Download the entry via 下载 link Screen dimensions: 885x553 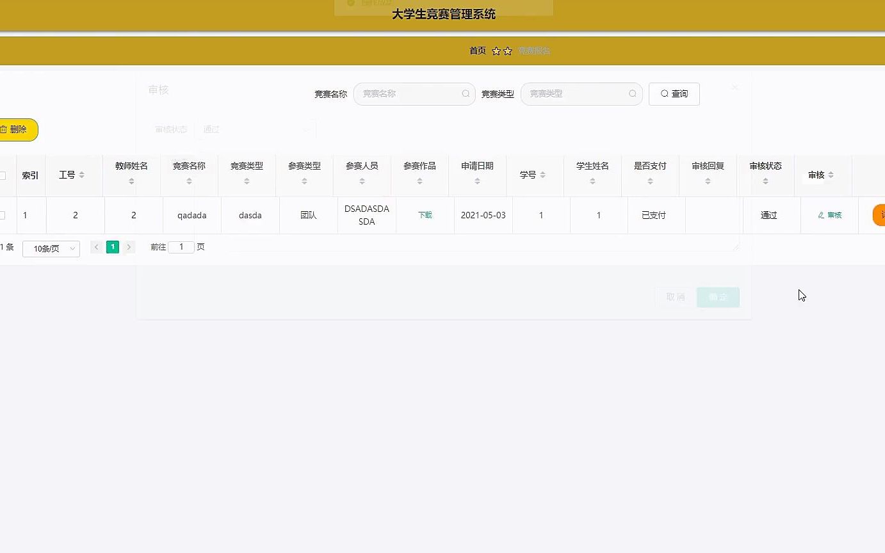425,215
